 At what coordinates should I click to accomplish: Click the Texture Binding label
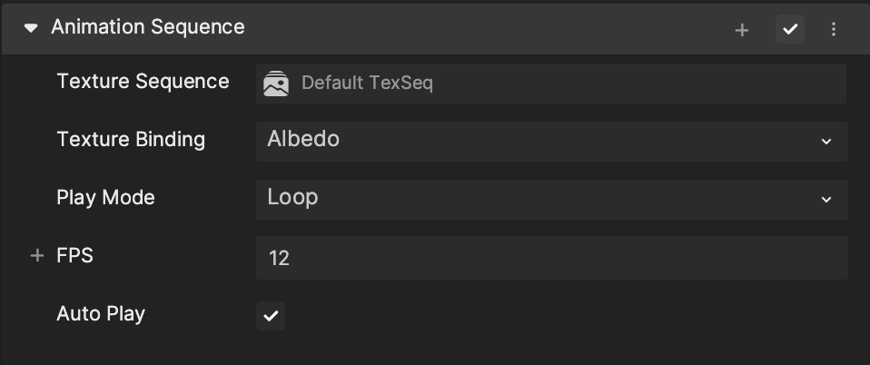pos(131,139)
